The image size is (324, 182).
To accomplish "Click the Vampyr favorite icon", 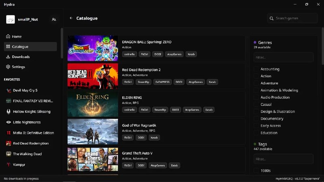I will click(9, 165).
